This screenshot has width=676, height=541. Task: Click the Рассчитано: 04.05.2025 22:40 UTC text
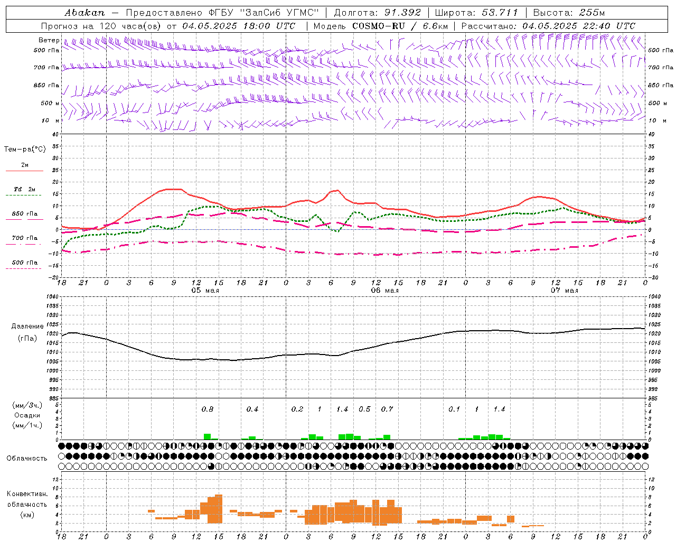(548, 25)
